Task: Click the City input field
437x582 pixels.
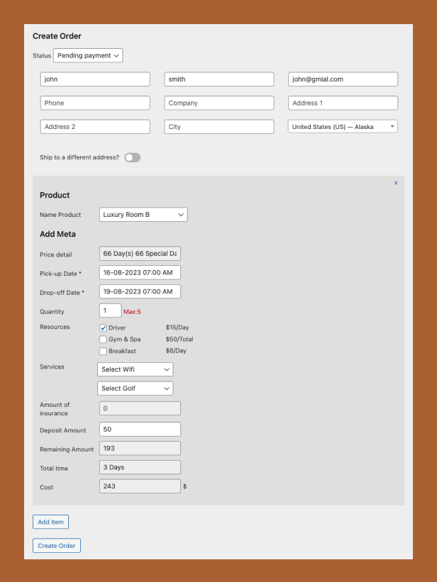Action: pyautogui.click(x=218, y=127)
